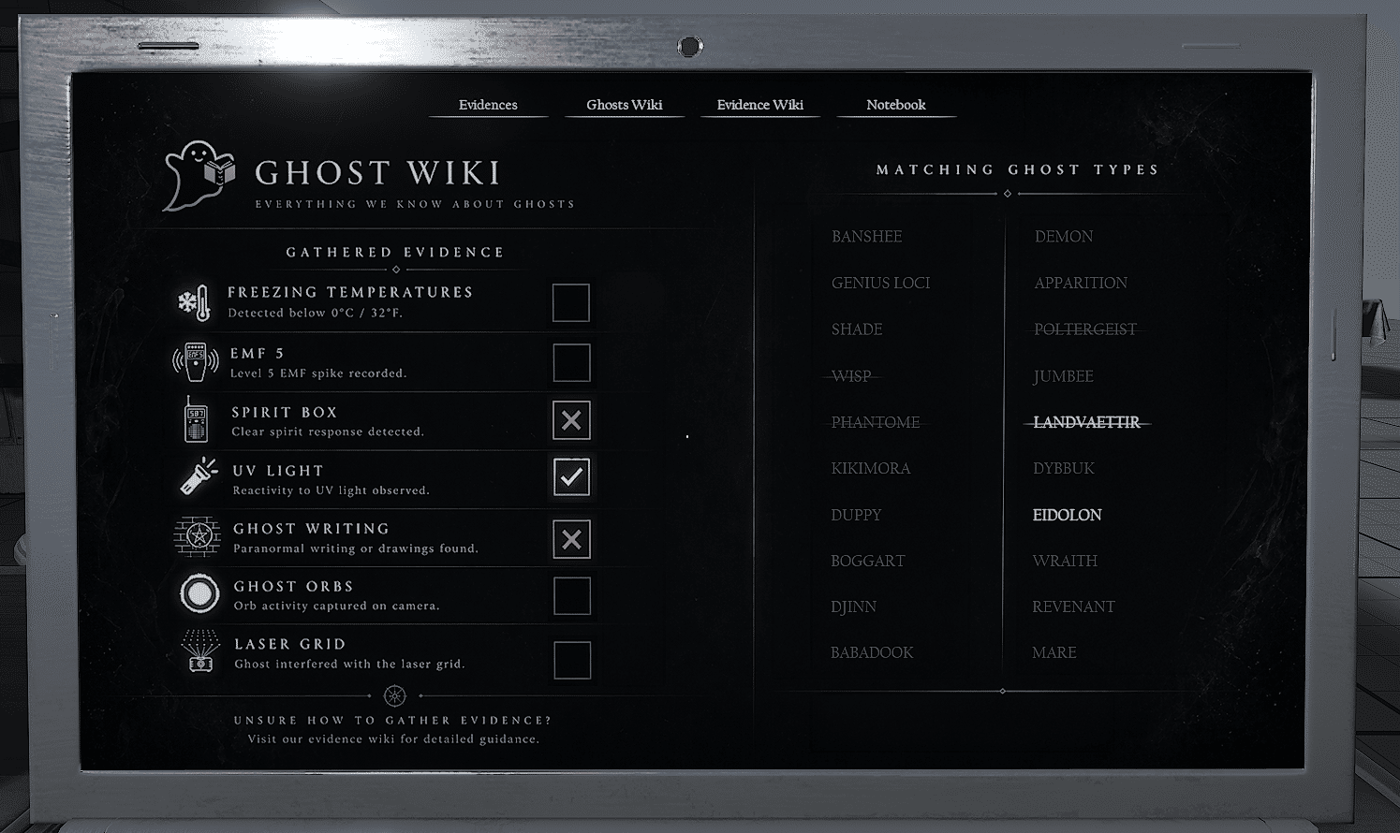Click the Laser Grid projector icon
Viewport: 1400px width, 833px height.
click(199, 651)
